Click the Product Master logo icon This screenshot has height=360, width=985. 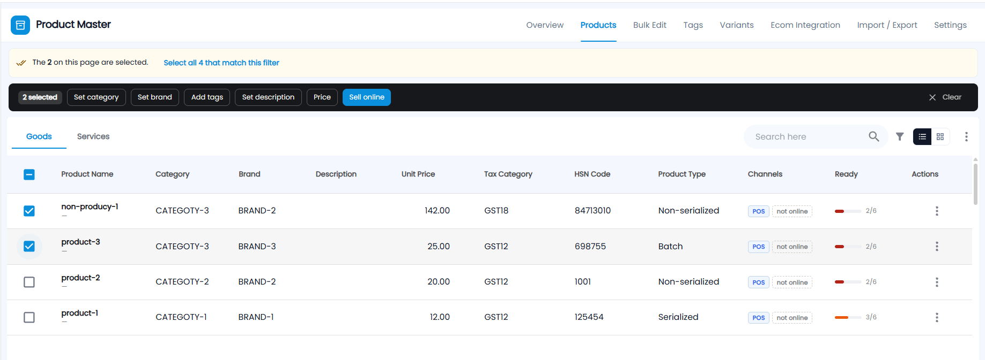click(x=20, y=25)
